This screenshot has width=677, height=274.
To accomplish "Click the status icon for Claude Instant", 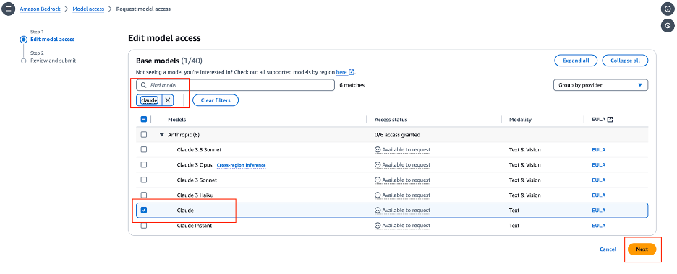I will [378, 226].
